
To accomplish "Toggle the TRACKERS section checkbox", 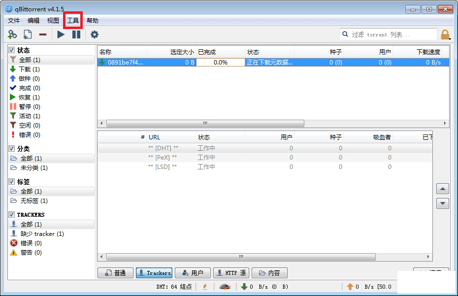I will (x=12, y=214).
